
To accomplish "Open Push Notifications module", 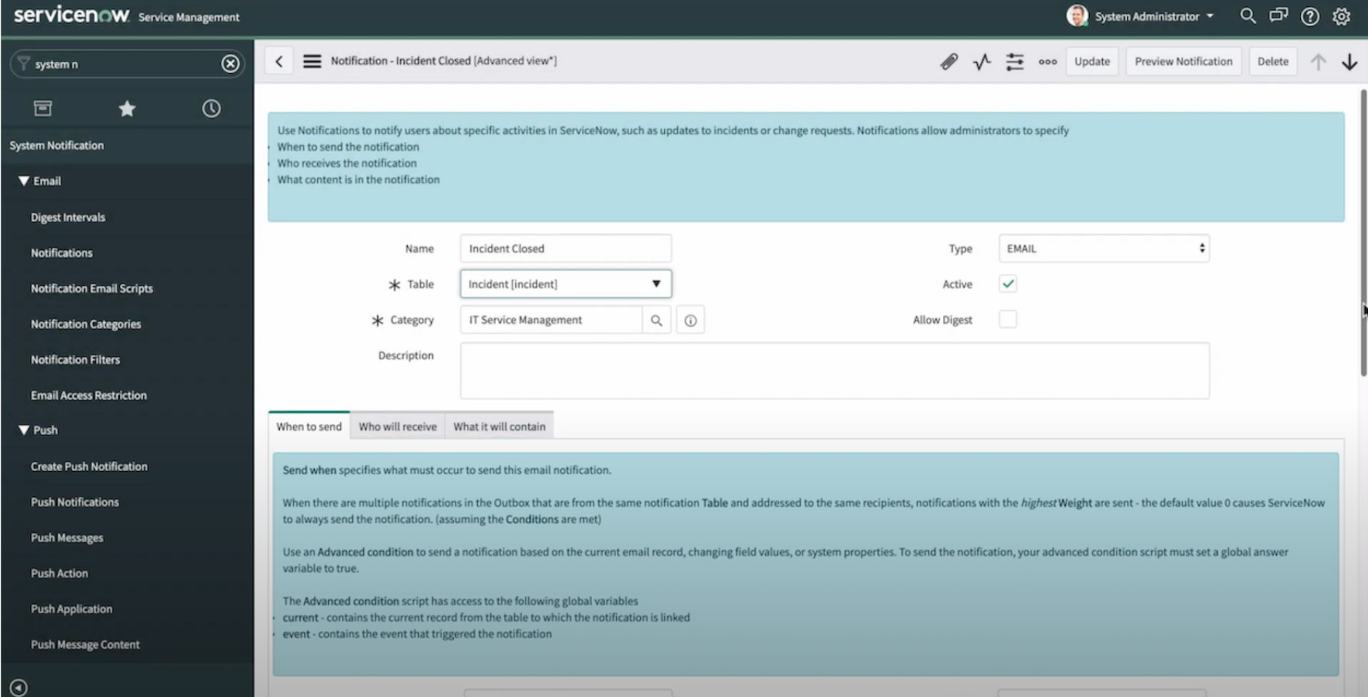I will (75, 502).
